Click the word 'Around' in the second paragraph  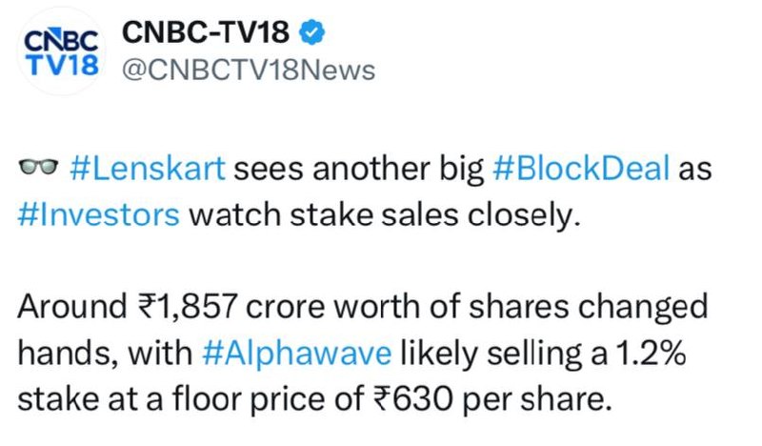(x=73, y=307)
